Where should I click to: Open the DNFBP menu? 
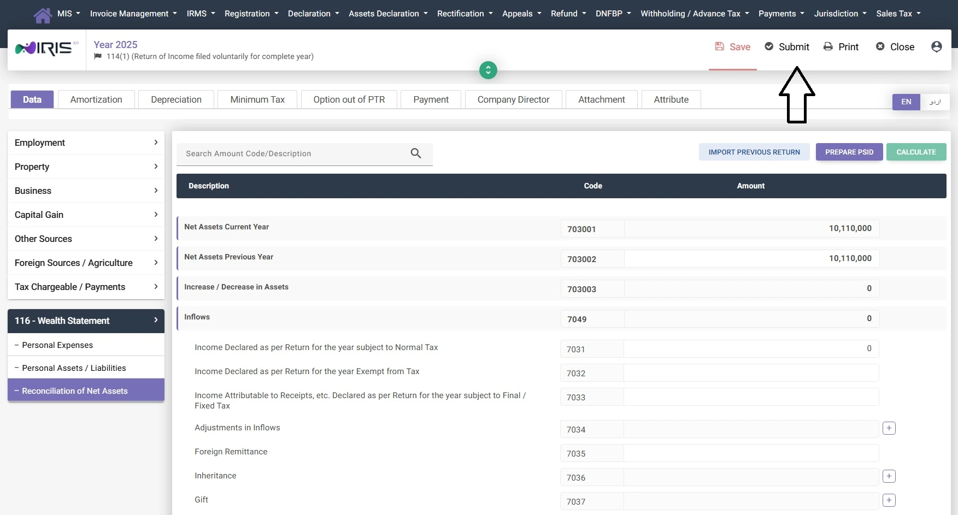coord(613,14)
